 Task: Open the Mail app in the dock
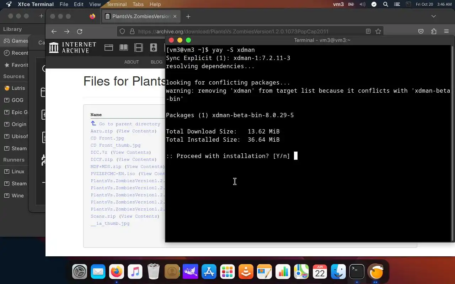(98, 272)
